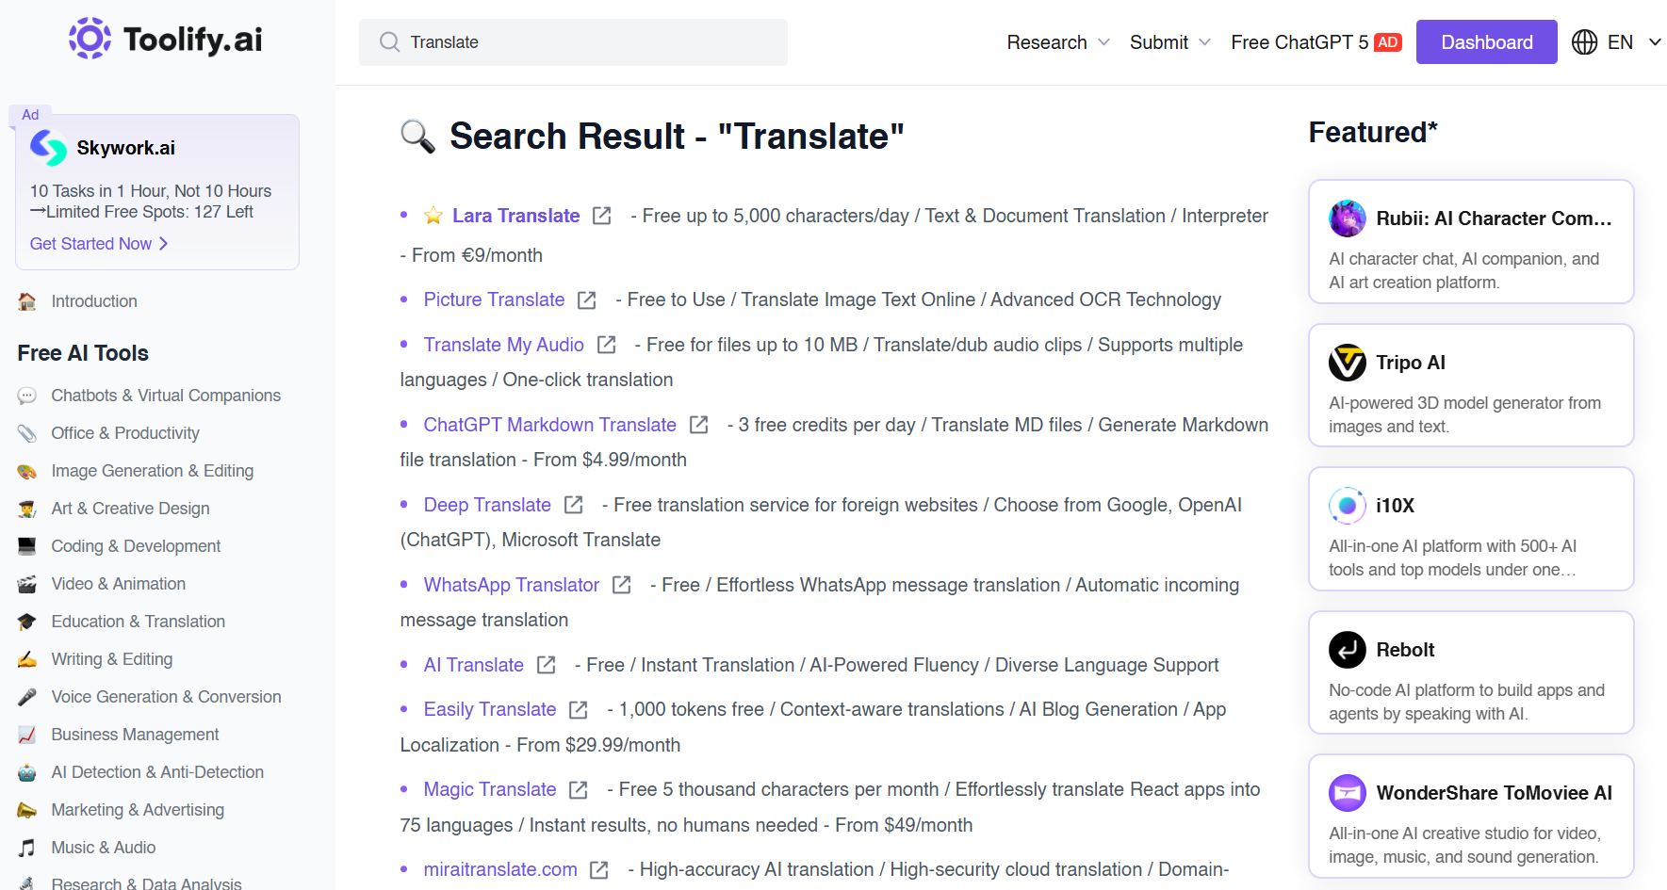Click the music note icon for Music & Audio
The image size is (1667, 890).
(x=27, y=848)
